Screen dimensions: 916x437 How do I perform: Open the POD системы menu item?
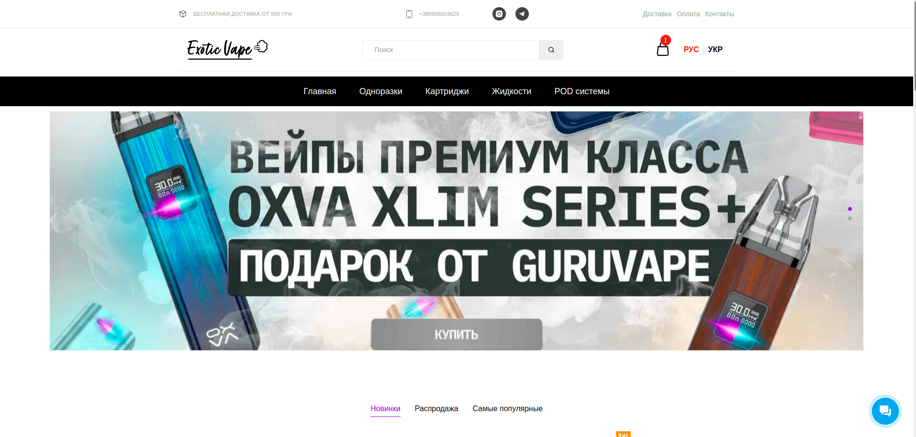[581, 91]
